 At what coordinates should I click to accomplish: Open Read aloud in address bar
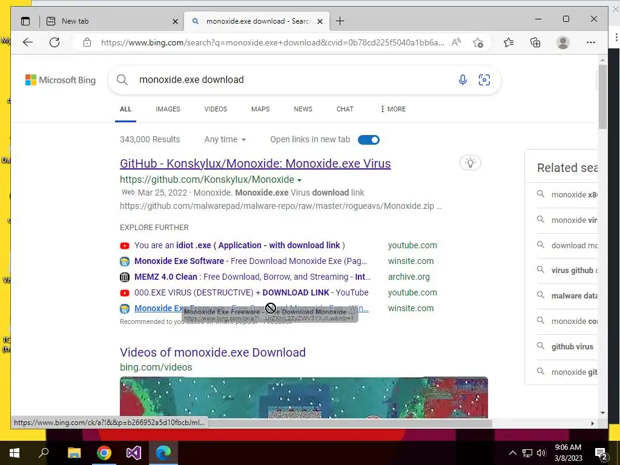pos(457,42)
